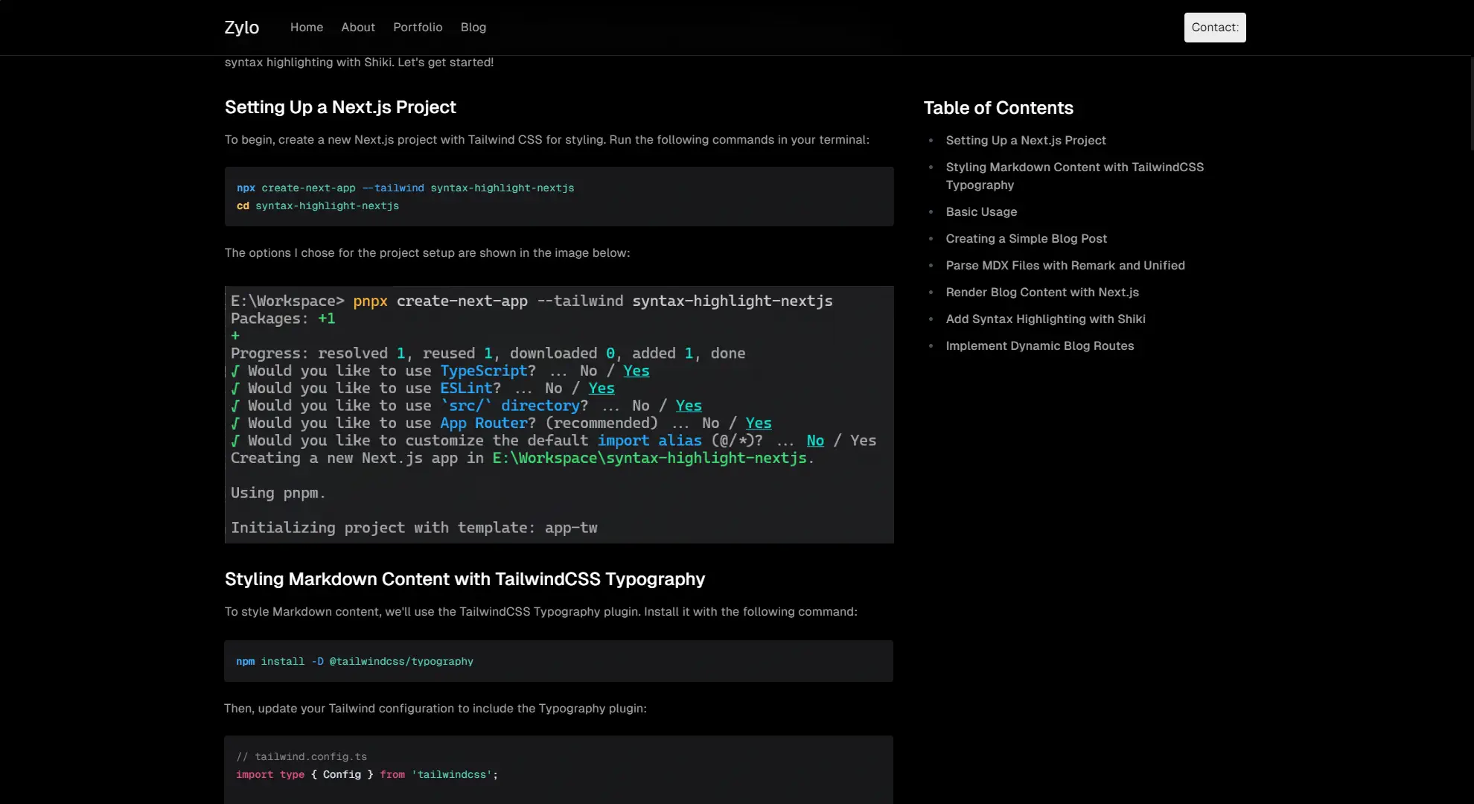Open the Home nav item
The image size is (1474, 804).
(x=306, y=28)
